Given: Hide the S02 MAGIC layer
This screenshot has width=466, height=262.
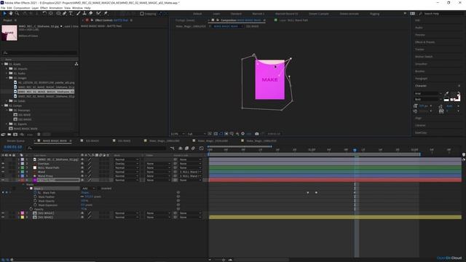Looking at the screenshot, I should coord(3,213).
